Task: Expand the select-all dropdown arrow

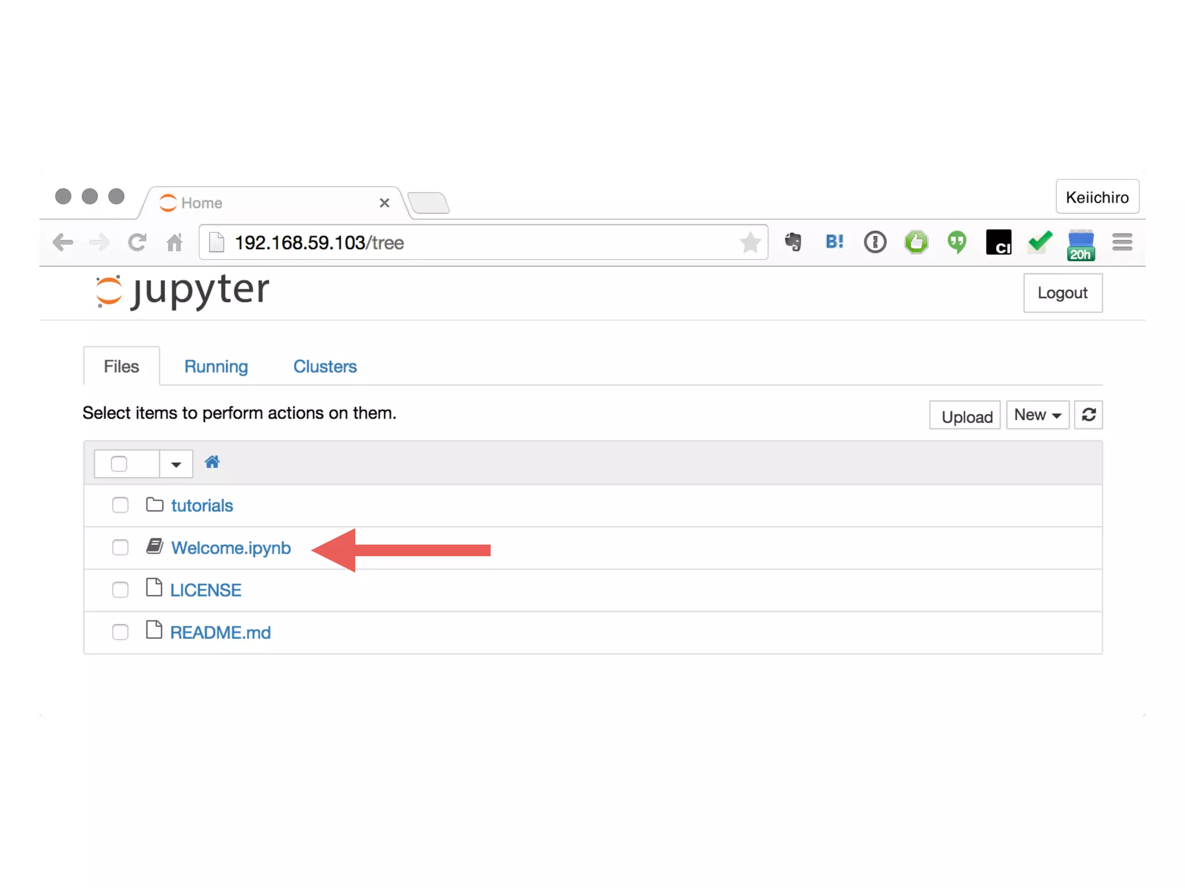Action: (176, 464)
